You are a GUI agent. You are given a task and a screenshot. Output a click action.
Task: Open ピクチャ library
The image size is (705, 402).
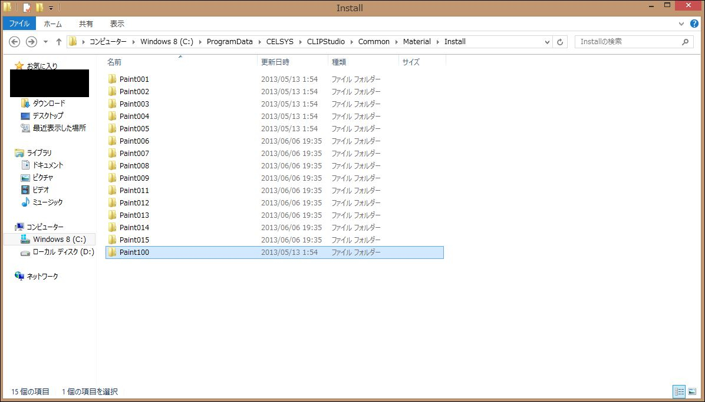pos(42,177)
